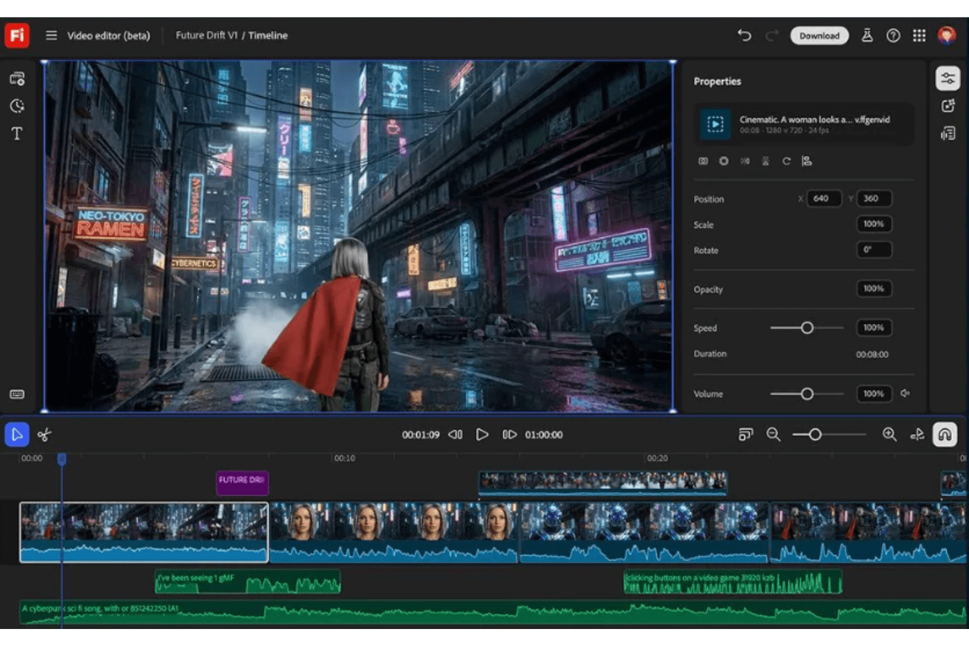Open the hamburger main menu

tap(51, 35)
